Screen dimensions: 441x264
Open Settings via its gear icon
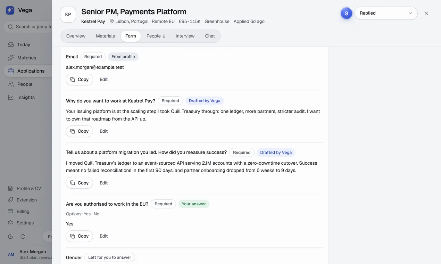10,223
